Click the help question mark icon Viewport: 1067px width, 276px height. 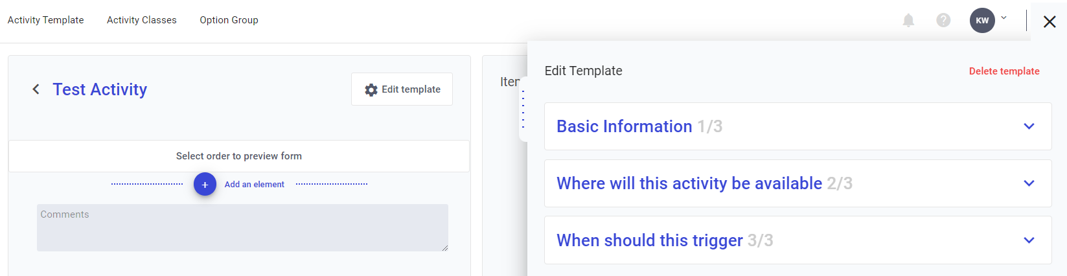point(943,21)
